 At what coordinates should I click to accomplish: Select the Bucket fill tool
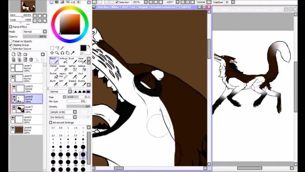(x=54, y=75)
